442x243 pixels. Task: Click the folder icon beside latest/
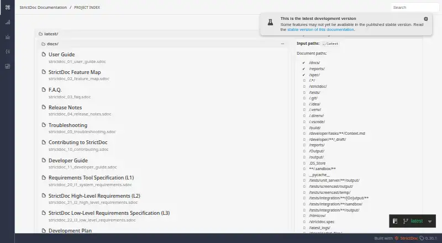coord(40,34)
